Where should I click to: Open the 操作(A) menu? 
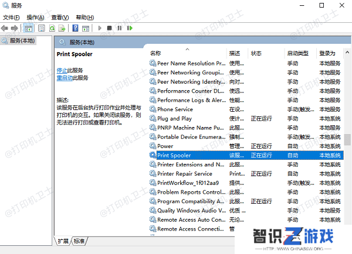[x=36, y=18]
